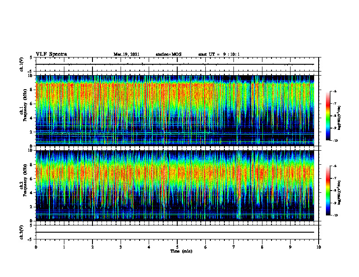Click the "-6" value on ch.1 color bar

pyautogui.click(x=335, y=91)
